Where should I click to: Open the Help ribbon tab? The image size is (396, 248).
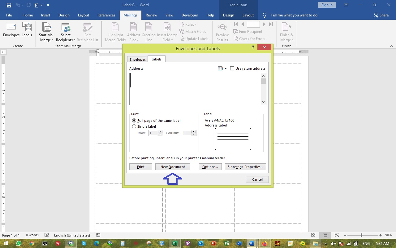[210, 15]
